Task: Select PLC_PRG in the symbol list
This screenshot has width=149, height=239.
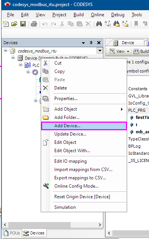Action: click(137, 110)
